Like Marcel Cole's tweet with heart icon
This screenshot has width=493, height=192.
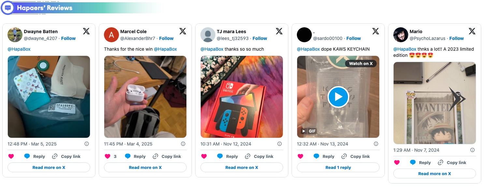click(108, 156)
